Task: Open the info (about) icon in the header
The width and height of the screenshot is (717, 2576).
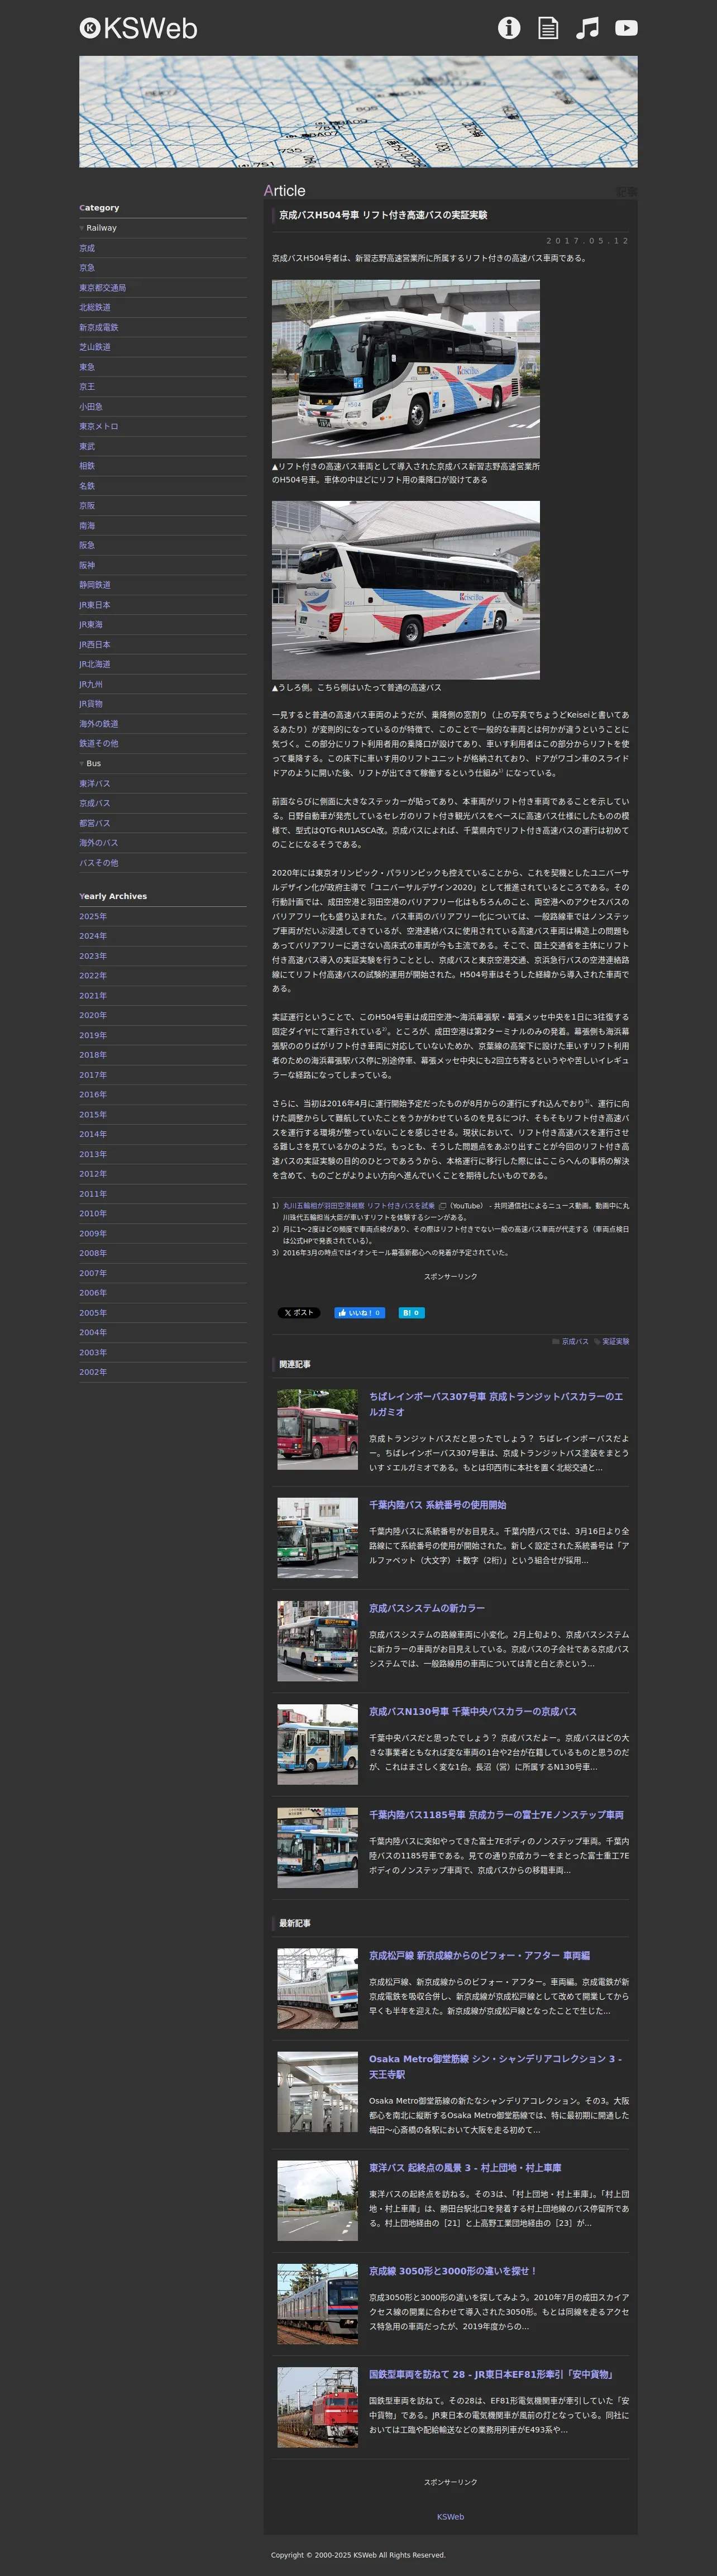Action: [509, 28]
